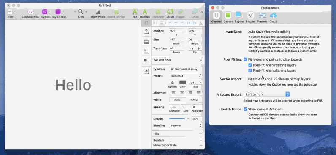Zoom in with the plus button
336x155 pixels.
(x=86, y=12)
